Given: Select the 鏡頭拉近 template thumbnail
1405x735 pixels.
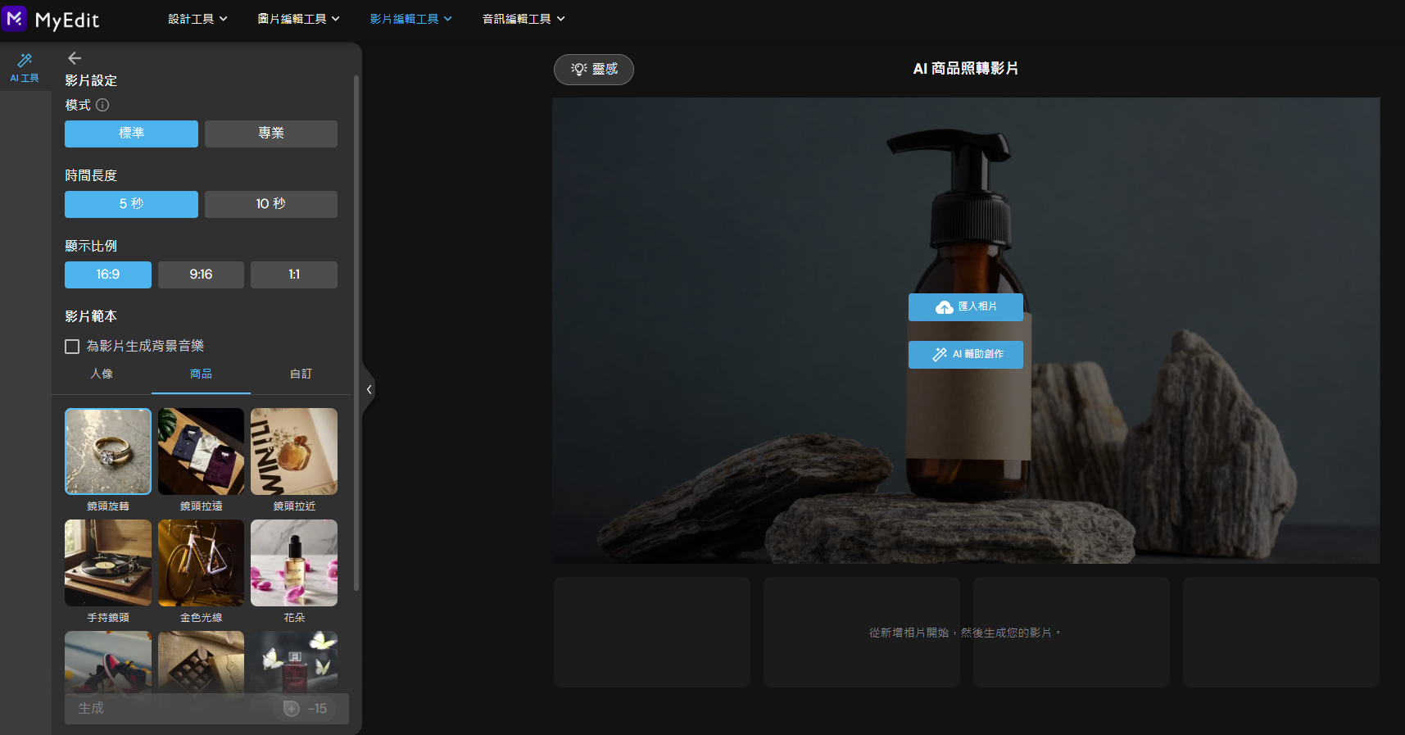Looking at the screenshot, I should click(294, 451).
